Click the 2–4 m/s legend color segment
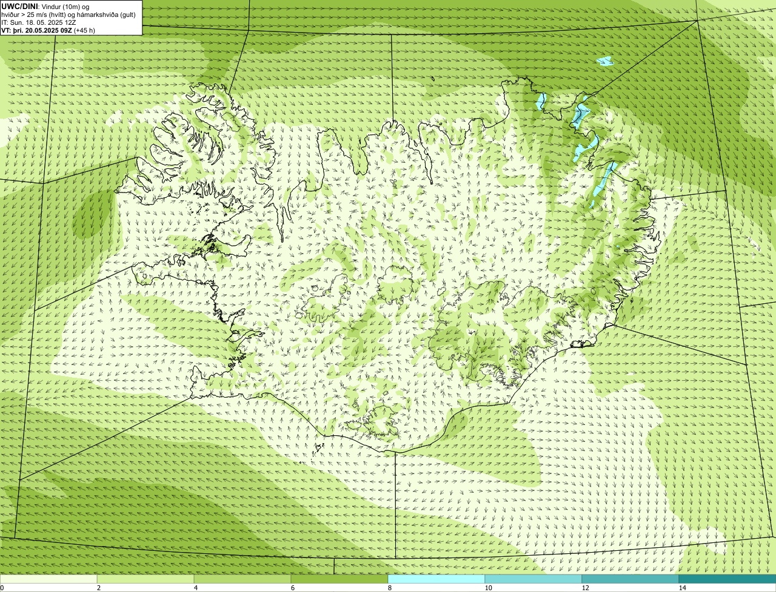 pyautogui.click(x=145, y=579)
